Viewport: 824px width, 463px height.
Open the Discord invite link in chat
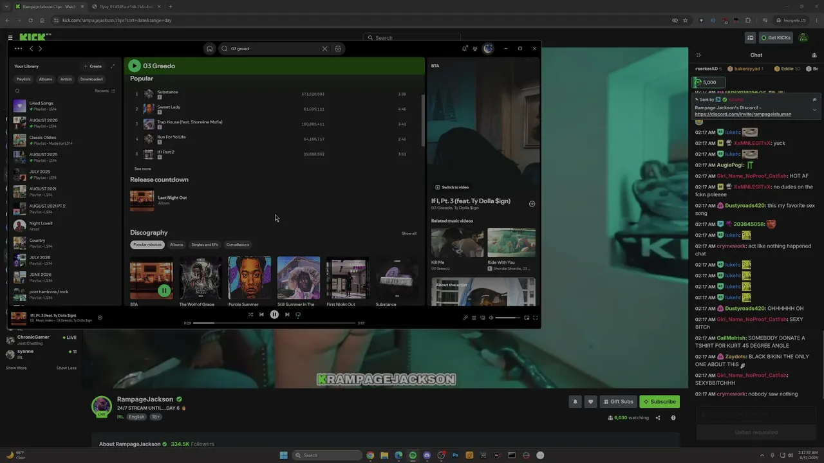tap(743, 114)
